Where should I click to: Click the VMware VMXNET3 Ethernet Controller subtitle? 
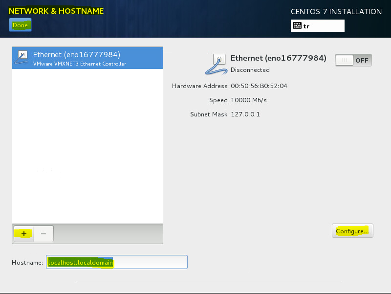click(x=80, y=64)
